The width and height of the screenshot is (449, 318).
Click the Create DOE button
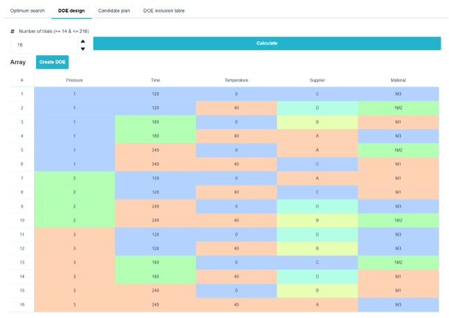(x=52, y=62)
